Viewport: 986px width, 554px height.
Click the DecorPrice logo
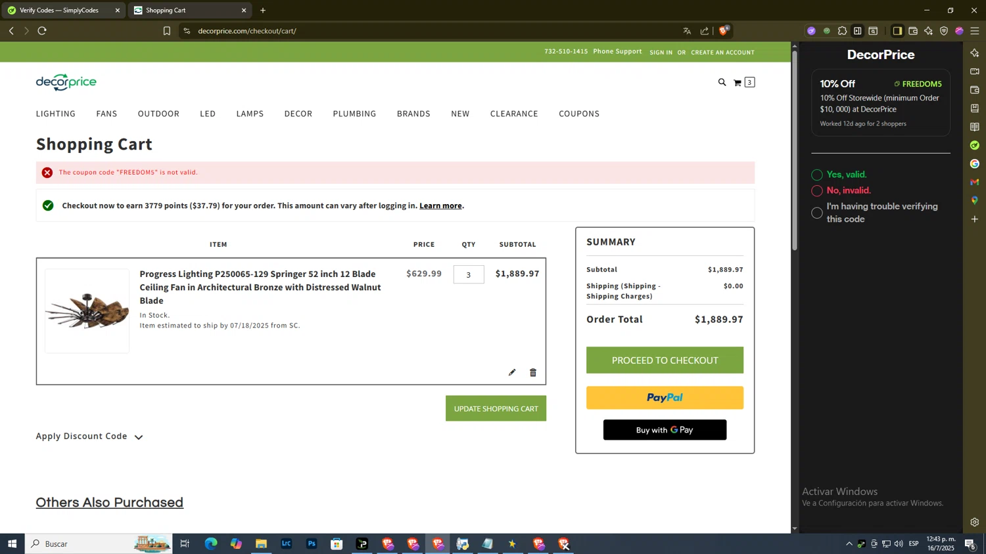point(66,82)
